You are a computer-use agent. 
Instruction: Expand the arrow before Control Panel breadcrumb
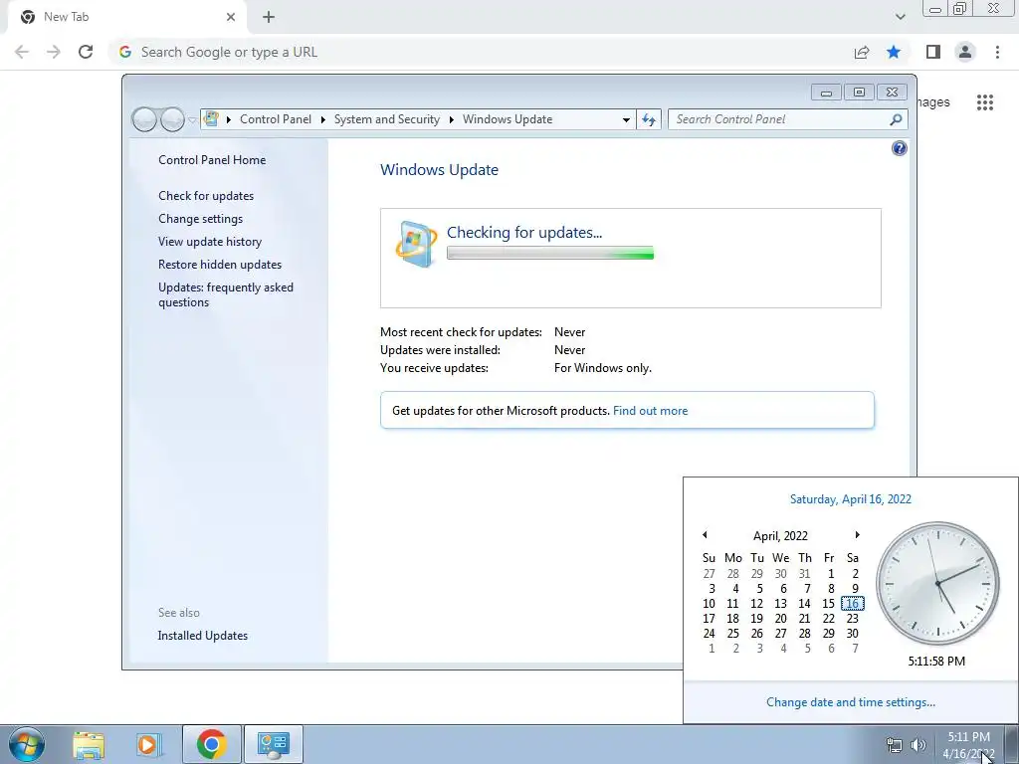pos(229,119)
